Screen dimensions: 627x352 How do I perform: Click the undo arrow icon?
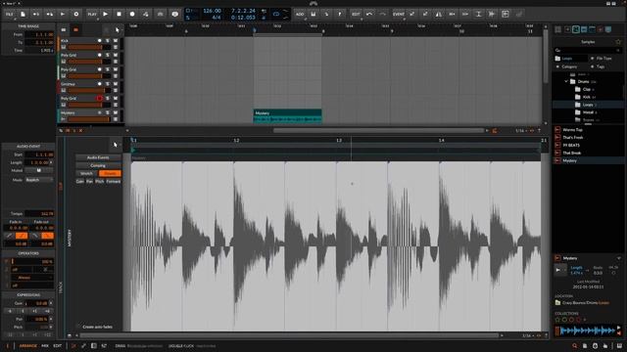click(369, 14)
